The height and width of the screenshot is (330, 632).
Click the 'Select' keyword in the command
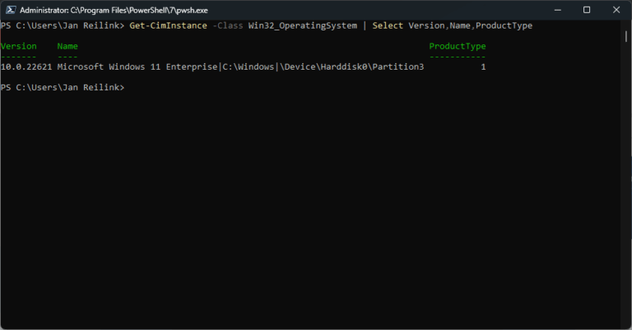pyautogui.click(x=388, y=25)
